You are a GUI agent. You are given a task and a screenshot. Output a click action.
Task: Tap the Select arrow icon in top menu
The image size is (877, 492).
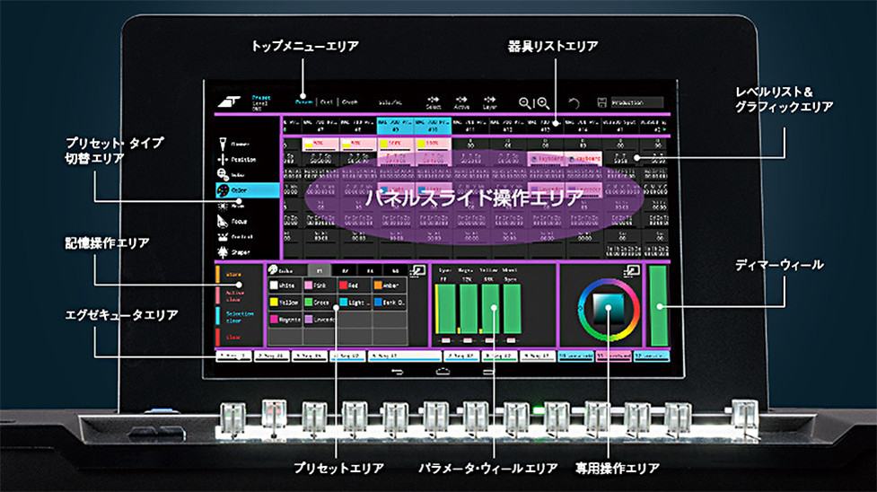434,101
